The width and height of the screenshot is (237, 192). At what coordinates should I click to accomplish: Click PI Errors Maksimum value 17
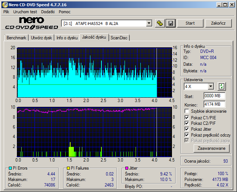tap(53, 180)
